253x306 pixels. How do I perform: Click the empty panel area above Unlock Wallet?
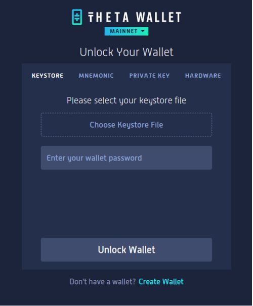(126, 203)
